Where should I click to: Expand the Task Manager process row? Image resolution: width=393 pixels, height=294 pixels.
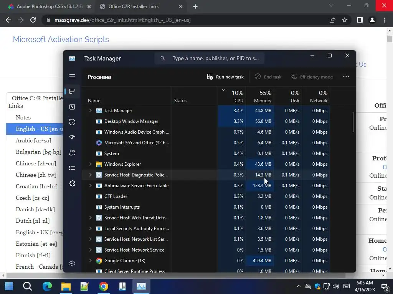coord(90,111)
